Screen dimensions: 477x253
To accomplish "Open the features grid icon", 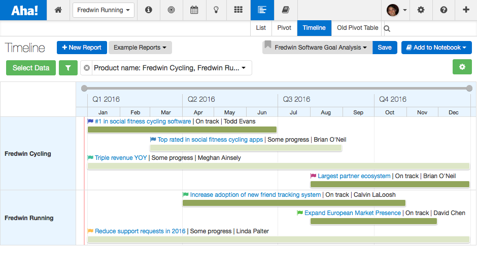I will tap(238, 10).
